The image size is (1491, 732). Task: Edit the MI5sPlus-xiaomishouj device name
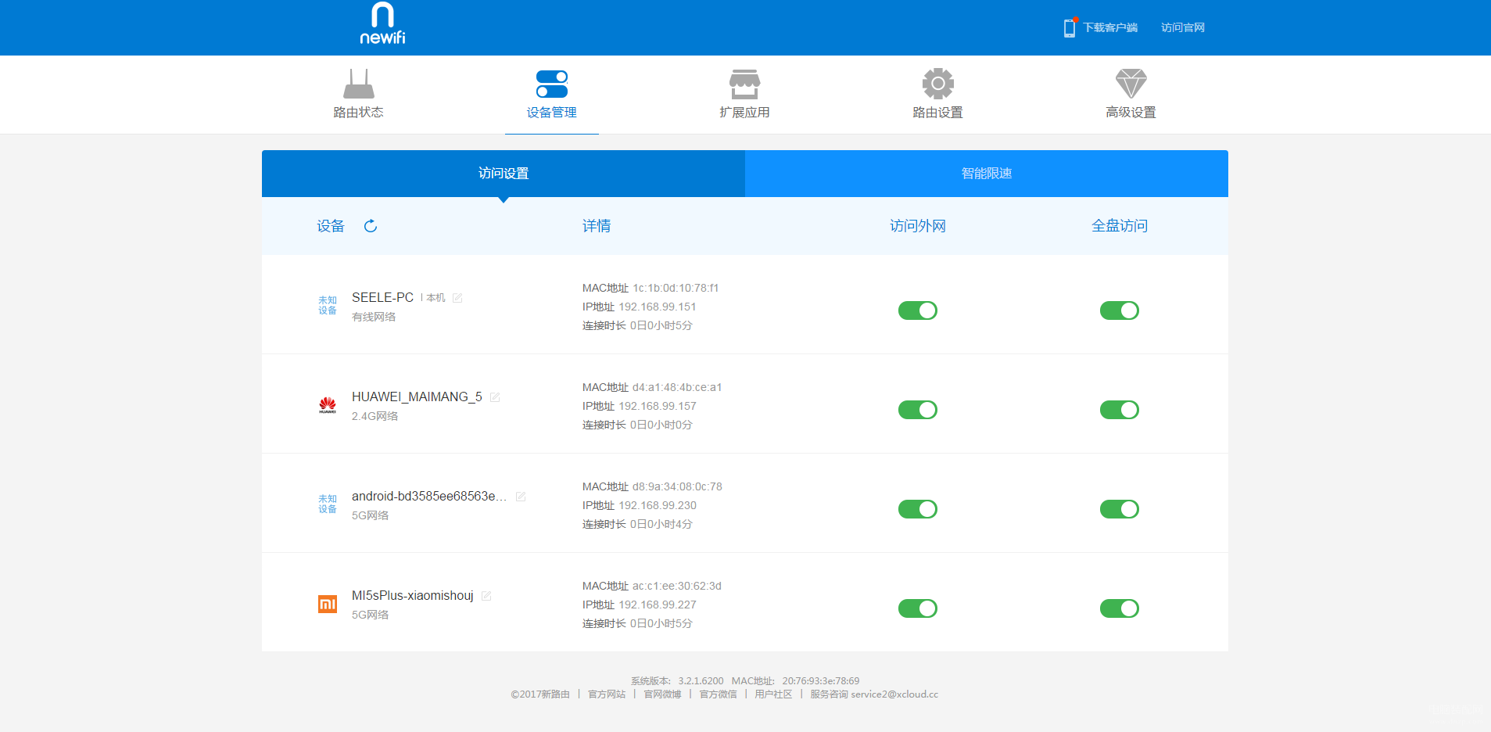(x=486, y=596)
